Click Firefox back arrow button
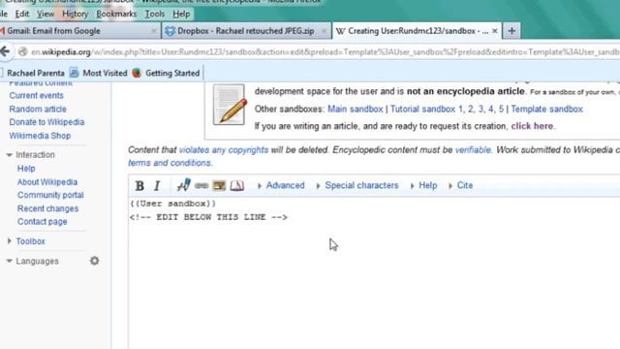Screen dimensions: 620x349 click(x=5, y=51)
